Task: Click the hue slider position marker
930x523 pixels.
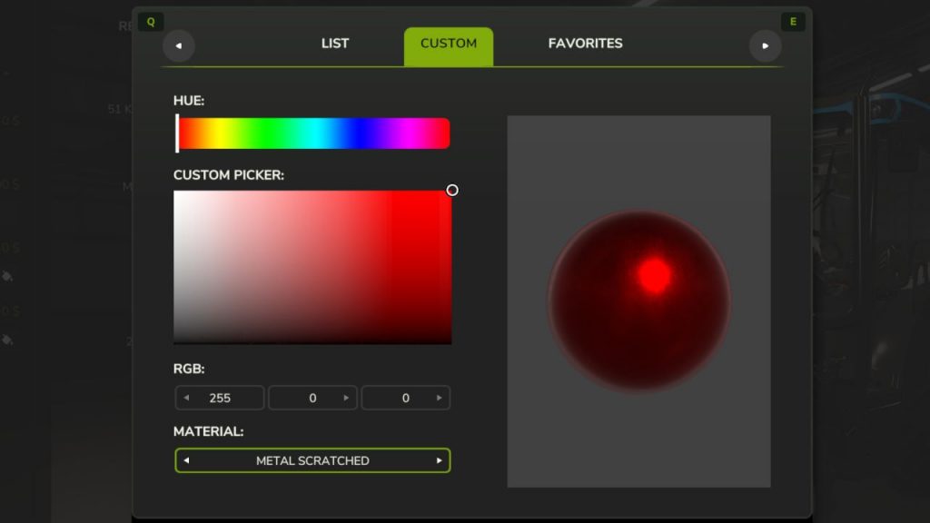Action: [x=178, y=132]
